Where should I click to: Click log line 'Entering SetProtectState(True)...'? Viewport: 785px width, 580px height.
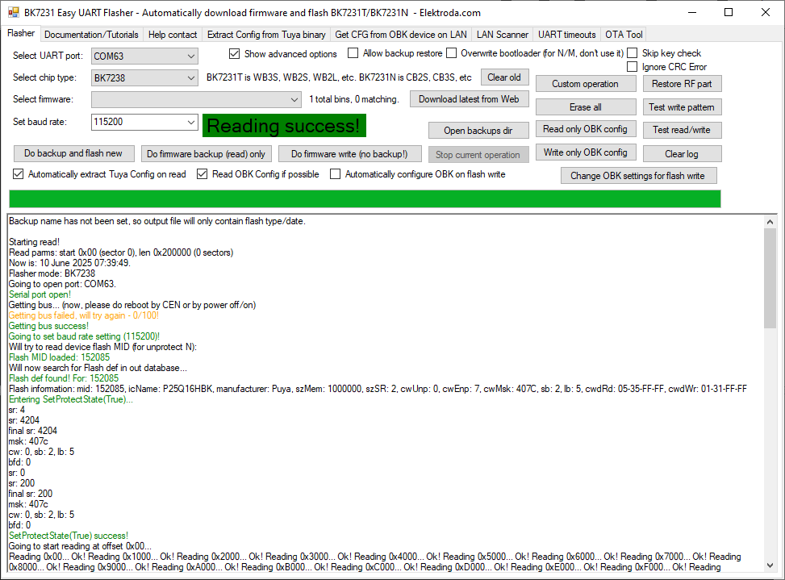(70, 399)
